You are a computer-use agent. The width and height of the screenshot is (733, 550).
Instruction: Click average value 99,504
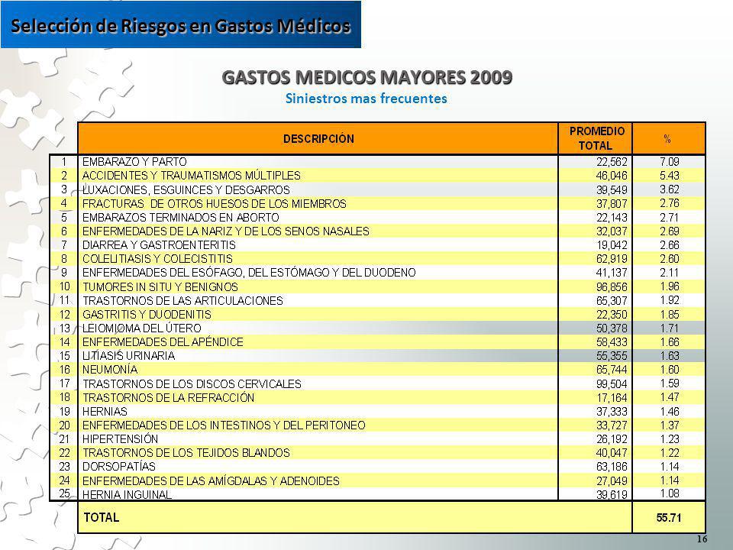(x=612, y=384)
